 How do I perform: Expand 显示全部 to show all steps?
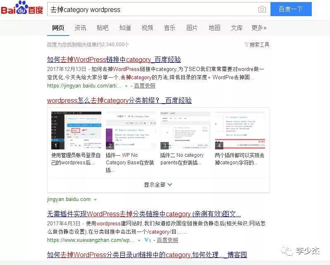click(x=158, y=185)
